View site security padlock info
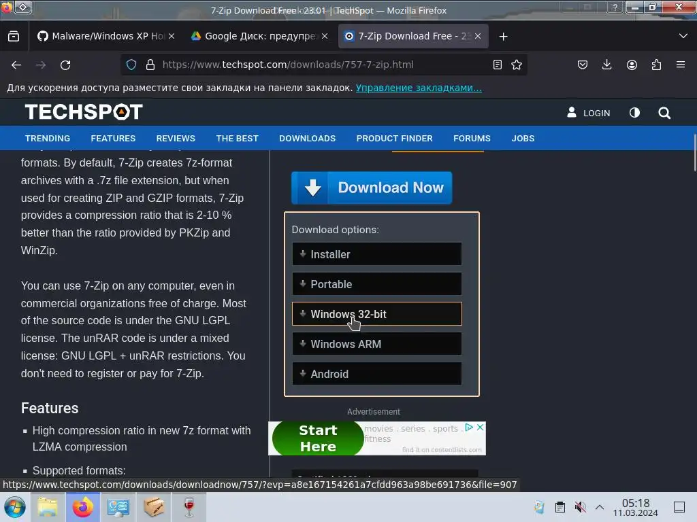 coord(150,65)
